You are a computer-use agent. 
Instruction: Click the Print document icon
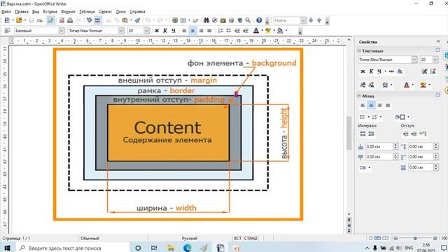point(70,20)
